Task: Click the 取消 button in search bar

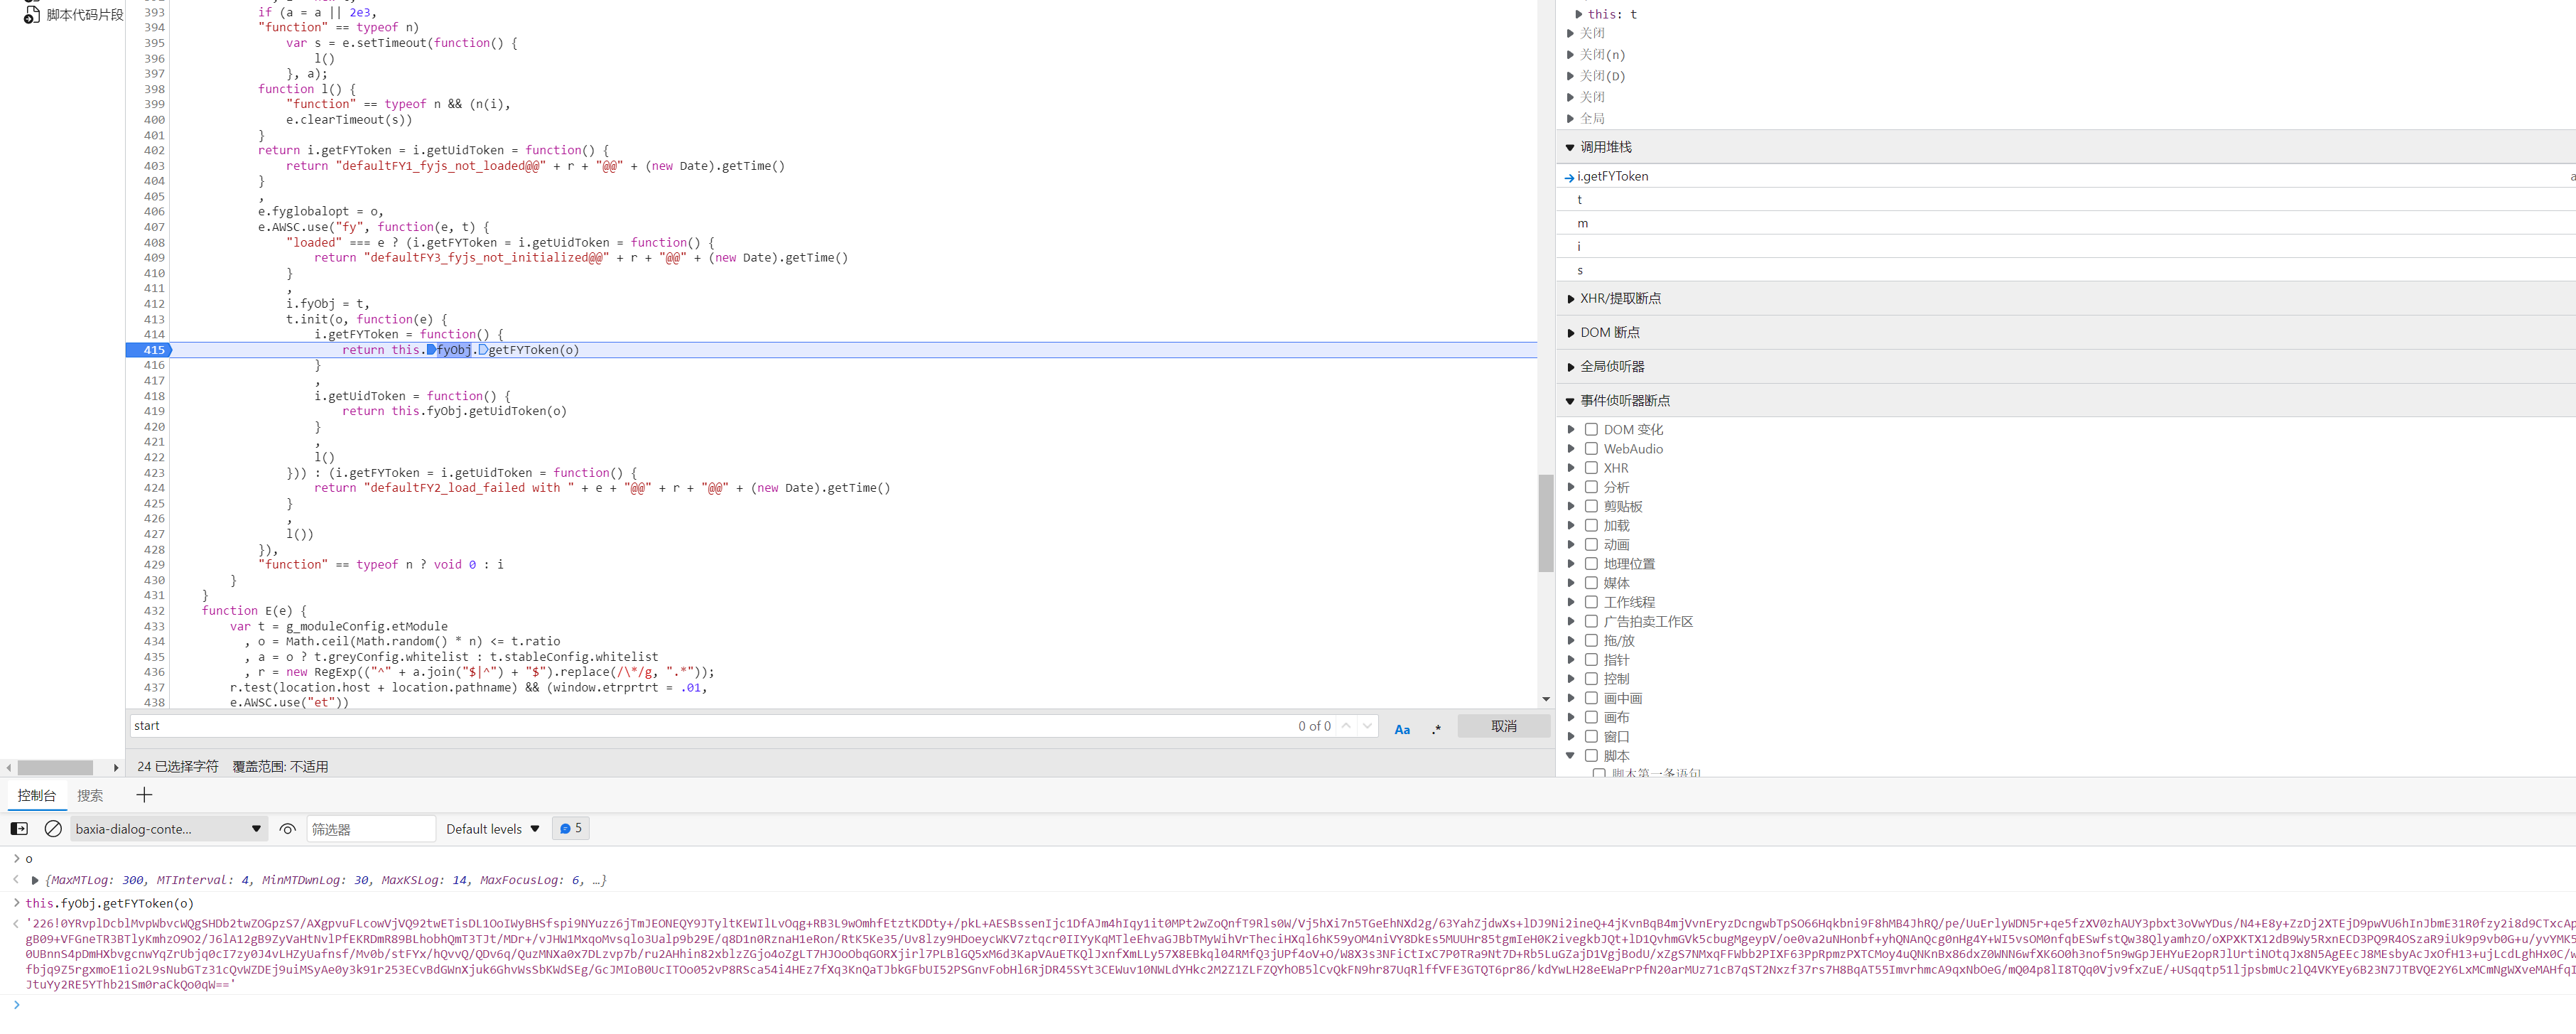Action: [1503, 726]
